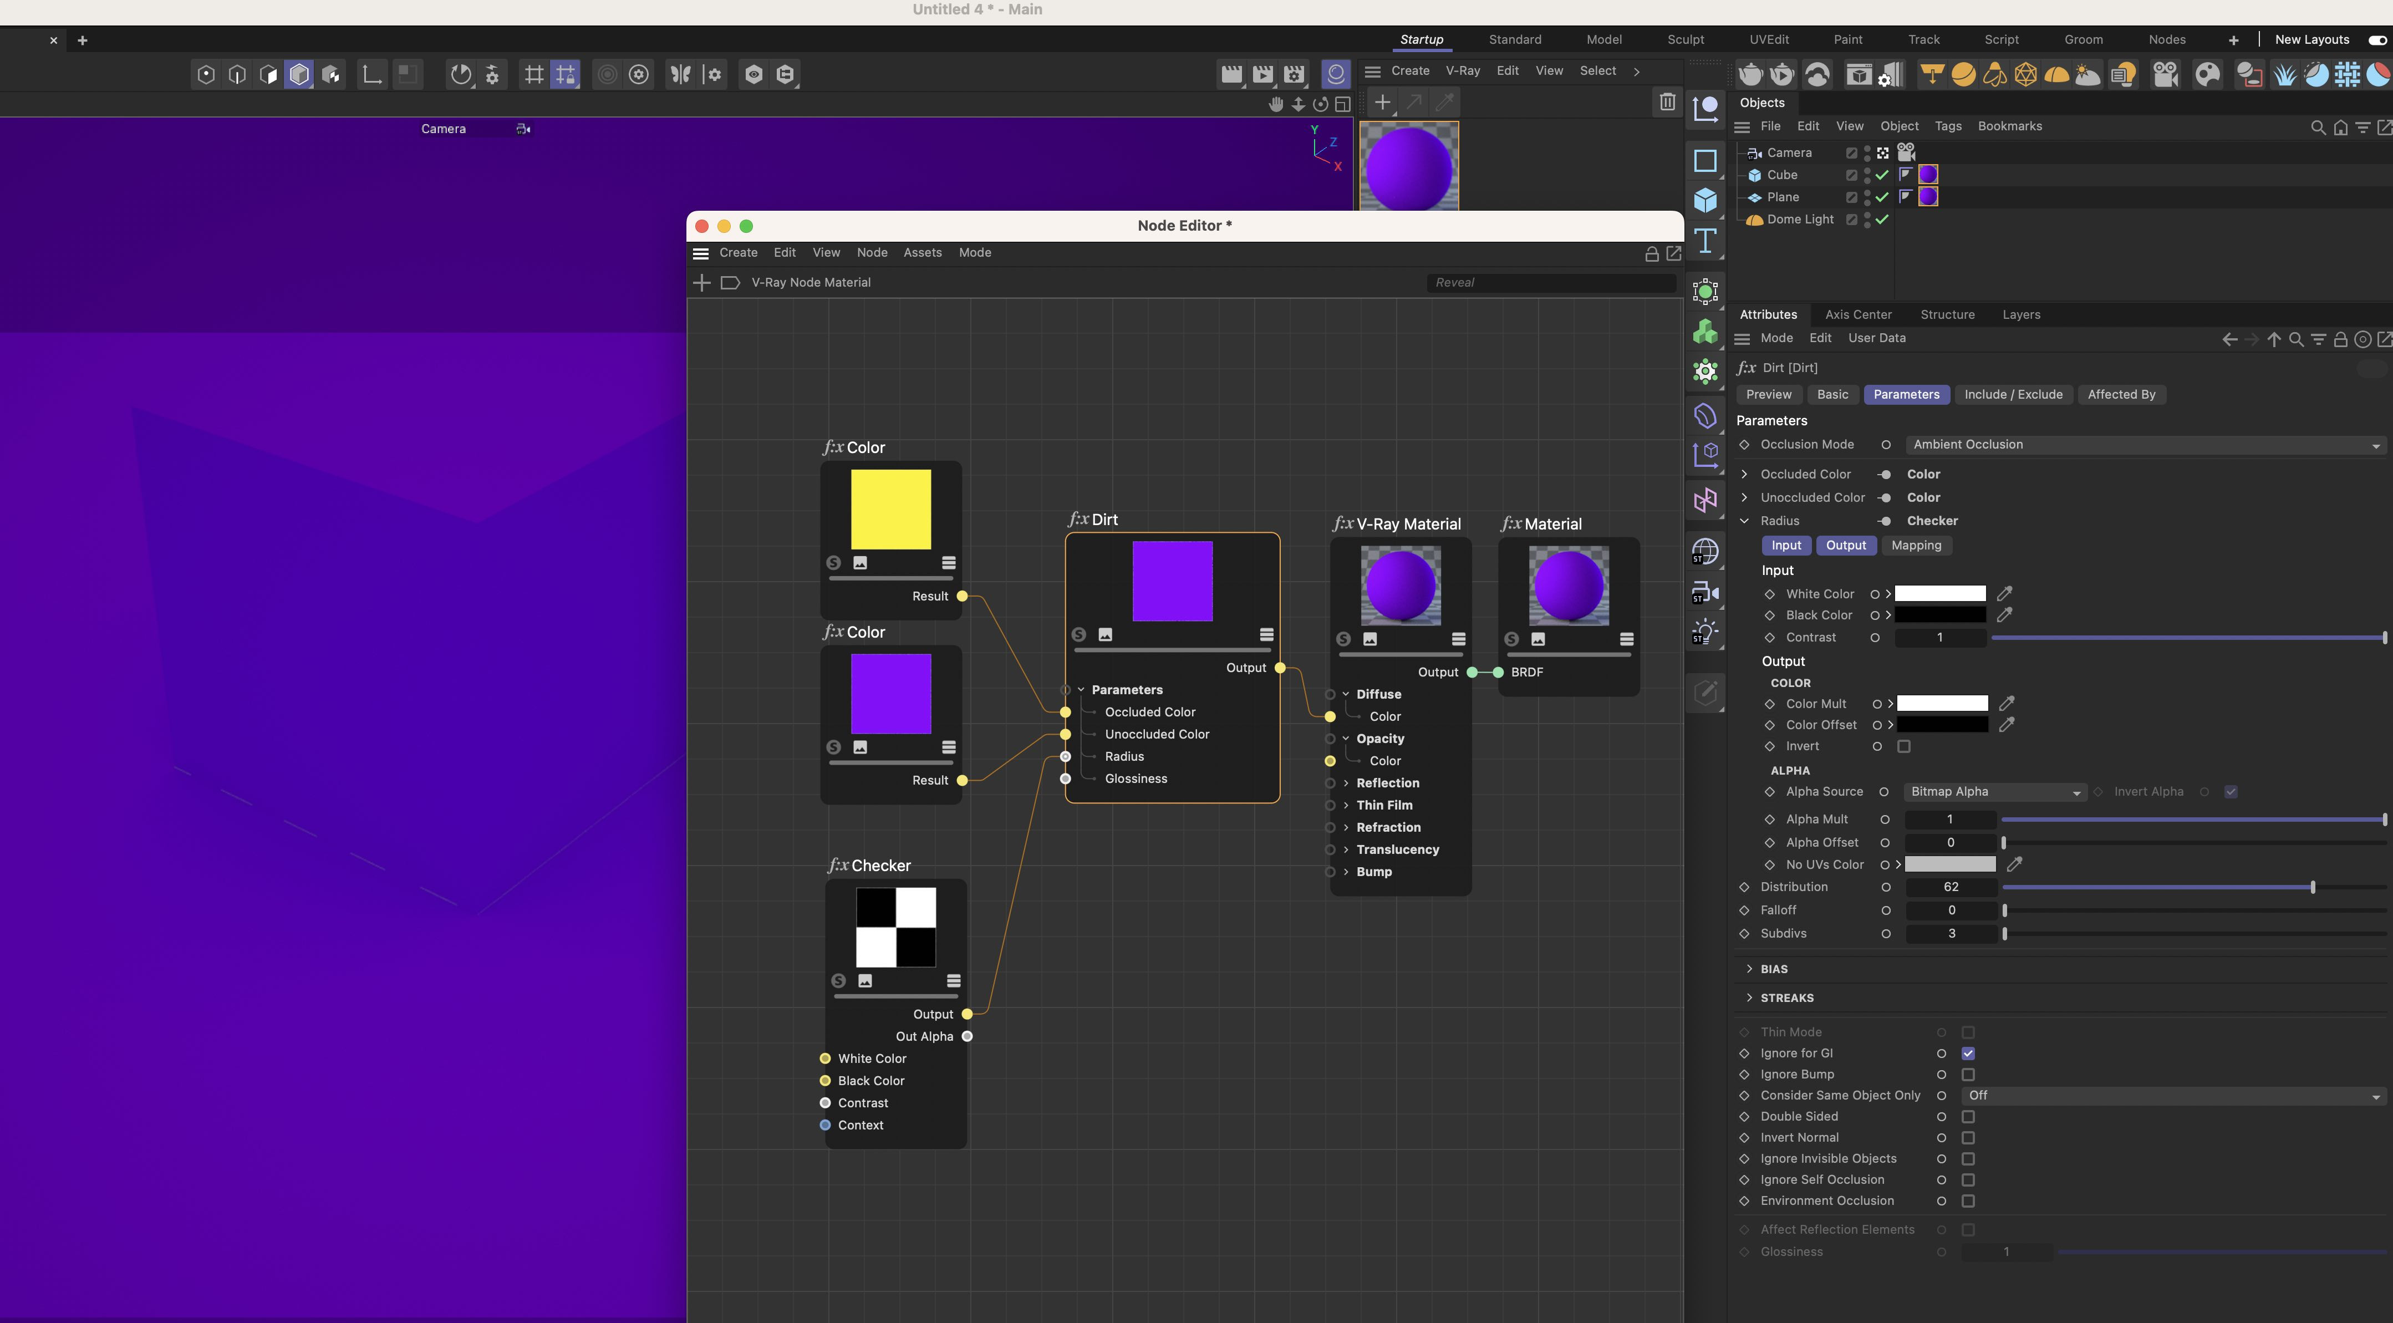Click the material preview thumbnail in manager
The width and height of the screenshot is (2393, 1323).
click(1408, 167)
